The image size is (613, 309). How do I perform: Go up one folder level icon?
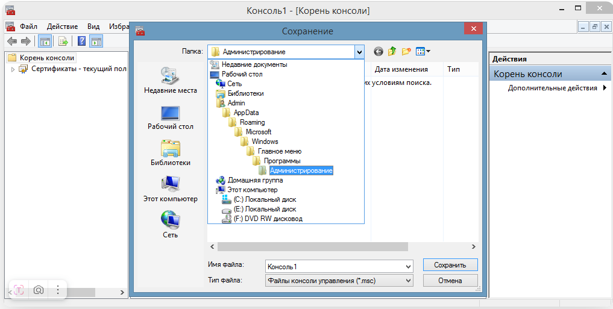(392, 52)
